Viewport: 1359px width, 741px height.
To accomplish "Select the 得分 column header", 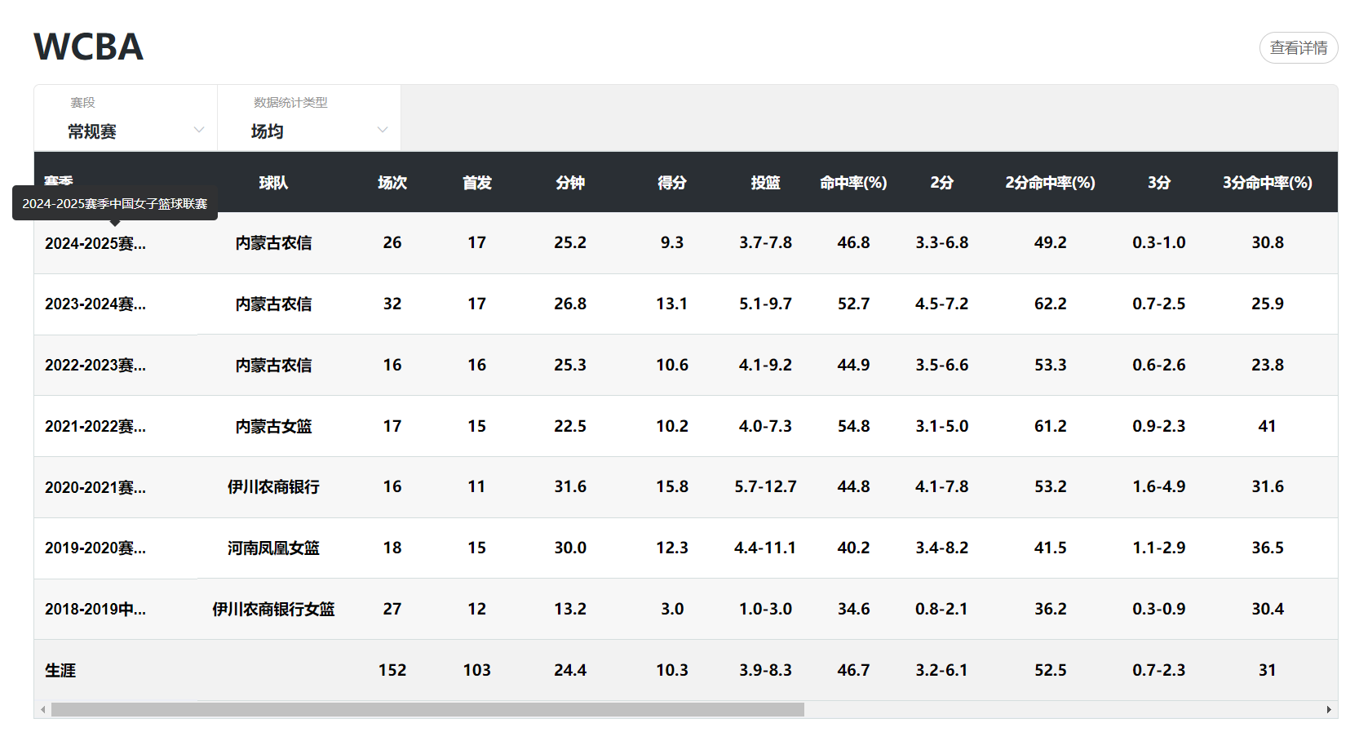I will pos(672,183).
